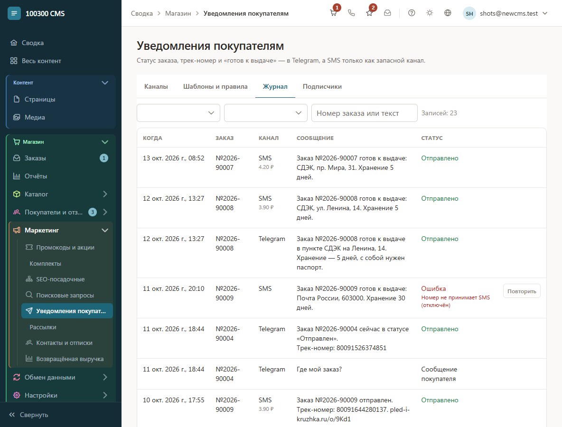Open the inbox tray icon in the header

pos(387,13)
